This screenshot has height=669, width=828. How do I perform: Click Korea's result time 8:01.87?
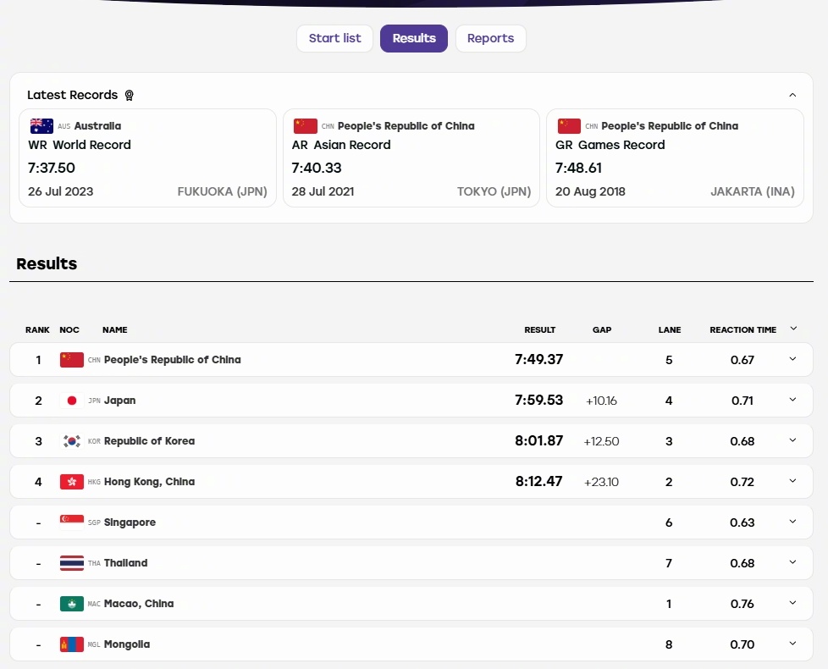point(539,441)
